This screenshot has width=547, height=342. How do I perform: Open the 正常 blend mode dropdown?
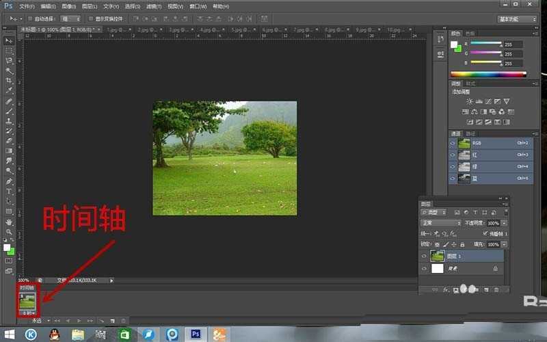point(441,223)
